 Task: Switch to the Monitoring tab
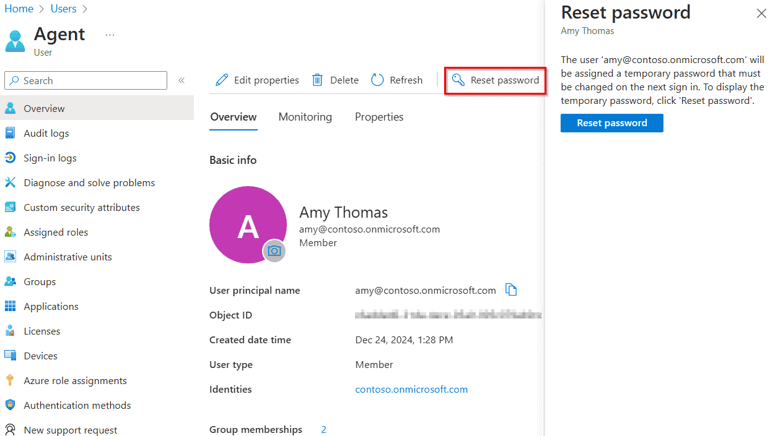305,117
